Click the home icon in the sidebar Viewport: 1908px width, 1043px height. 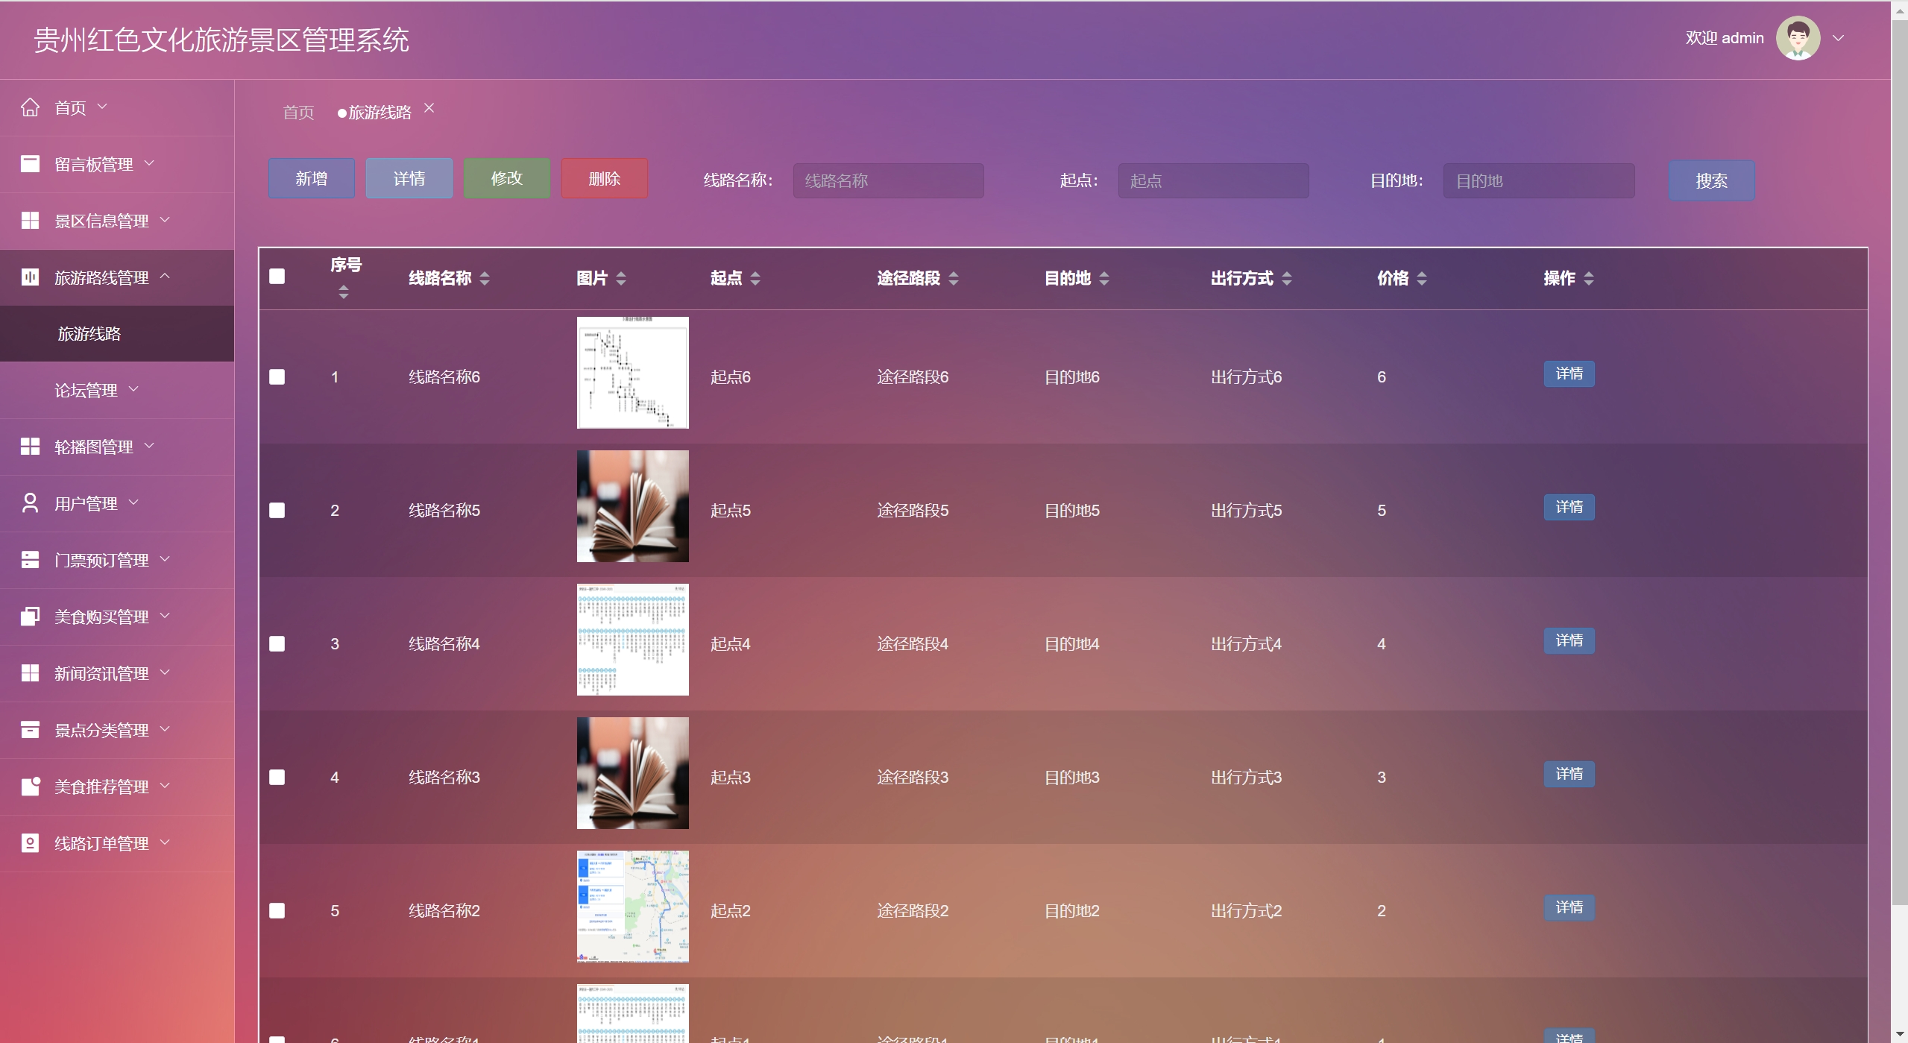pos(30,107)
